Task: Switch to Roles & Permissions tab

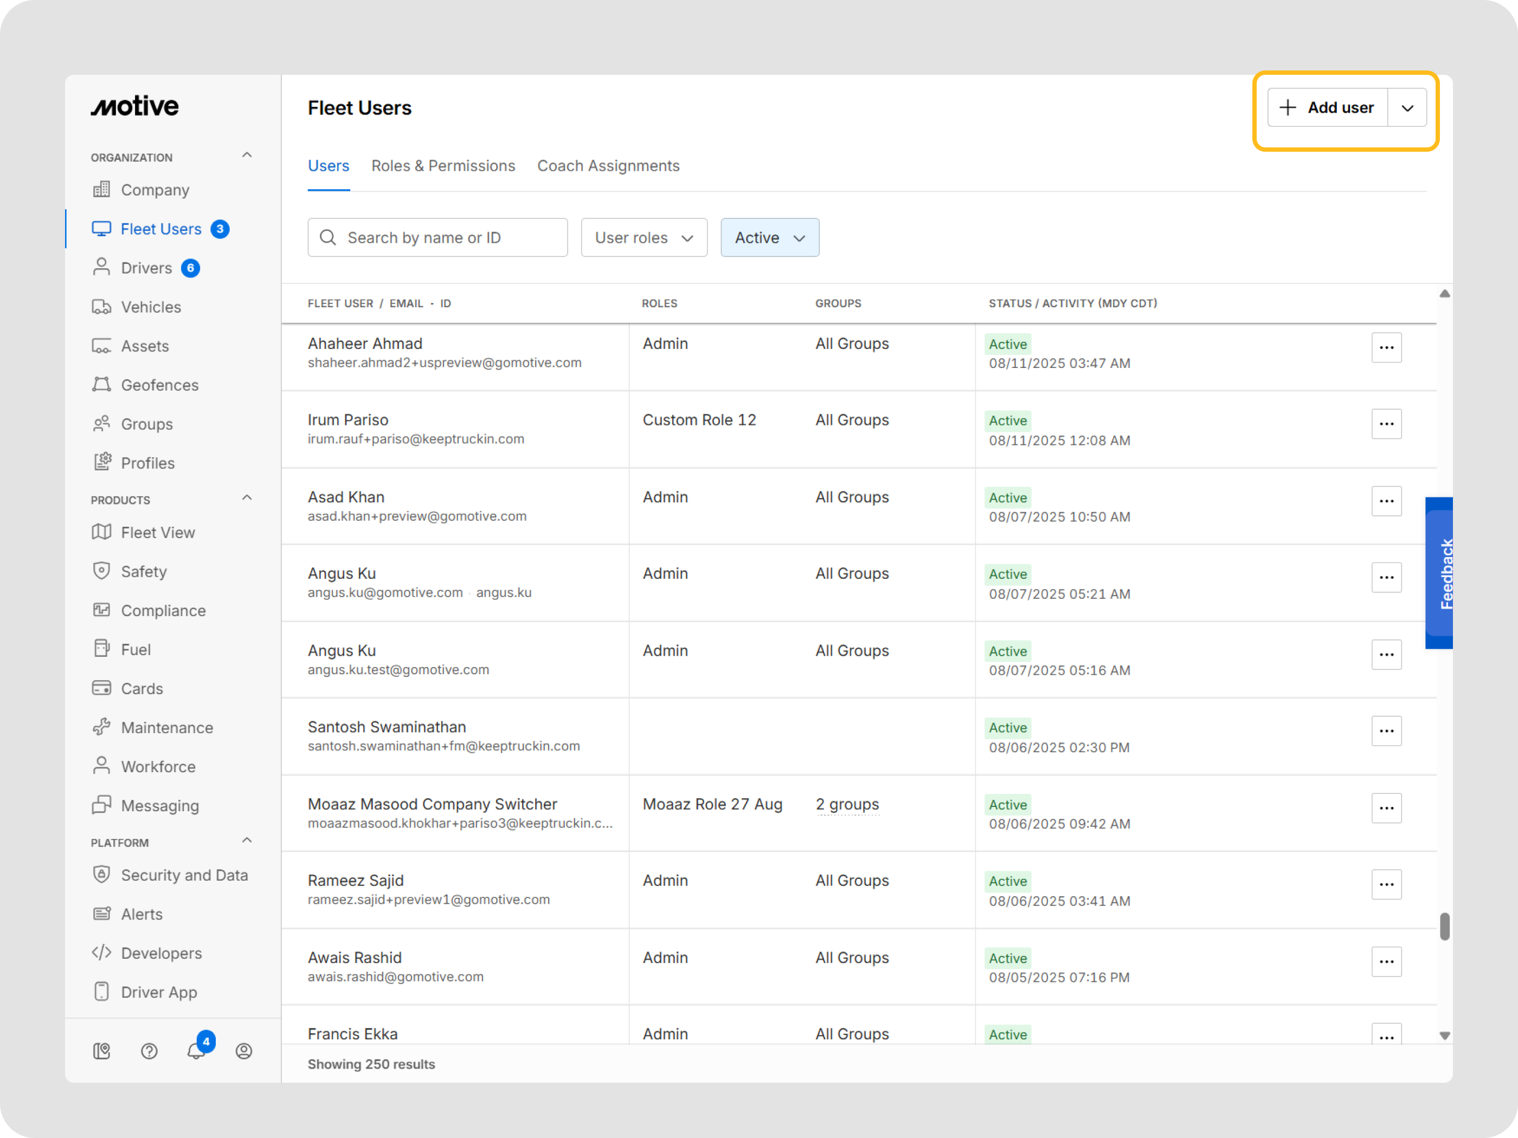Action: pyautogui.click(x=442, y=166)
